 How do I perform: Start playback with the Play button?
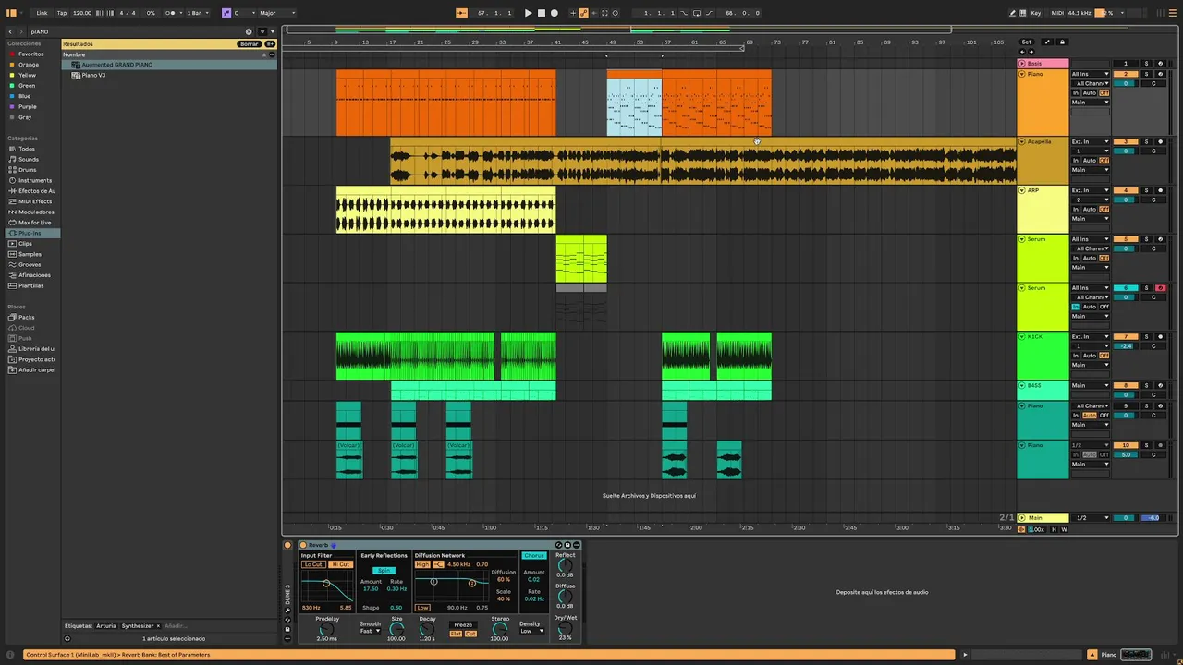coord(528,13)
